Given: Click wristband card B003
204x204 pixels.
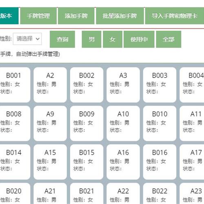Looking at the screenshot, I should click(x=160, y=85).
